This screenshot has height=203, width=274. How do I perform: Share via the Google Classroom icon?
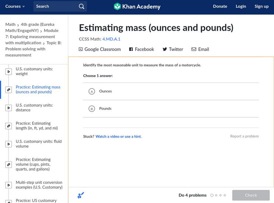(81, 49)
